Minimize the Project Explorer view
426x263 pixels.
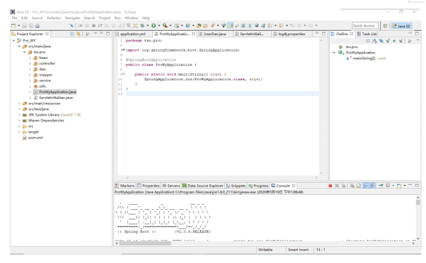tap(101, 34)
